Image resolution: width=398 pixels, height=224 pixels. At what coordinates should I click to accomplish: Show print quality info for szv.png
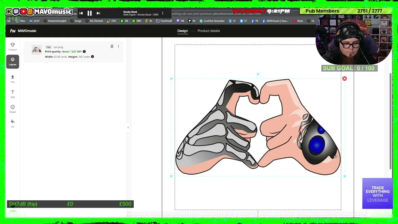point(84,52)
